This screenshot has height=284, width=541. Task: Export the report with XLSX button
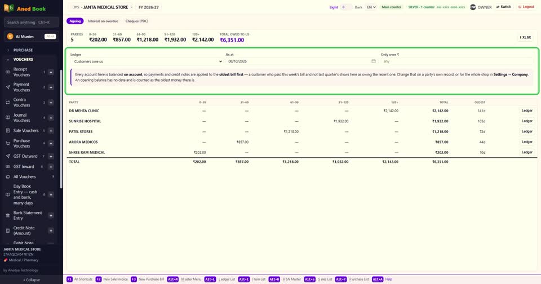pyautogui.click(x=525, y=37)
